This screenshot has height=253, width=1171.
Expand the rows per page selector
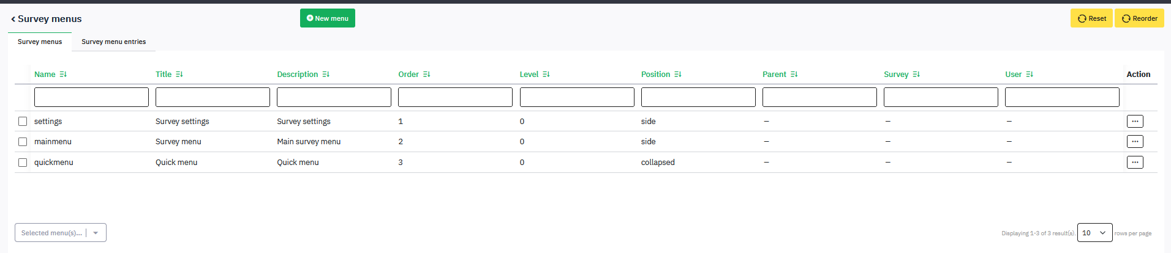pos(1094,233)
